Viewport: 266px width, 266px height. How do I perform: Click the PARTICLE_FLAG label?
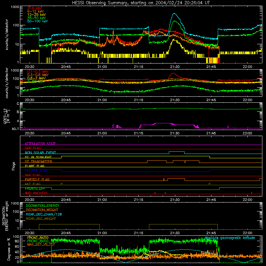point(37,180)
